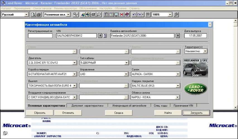Switch to Примечание VIN tab
Viewport: 238px width, 139px height.
[x=183, y=106]
